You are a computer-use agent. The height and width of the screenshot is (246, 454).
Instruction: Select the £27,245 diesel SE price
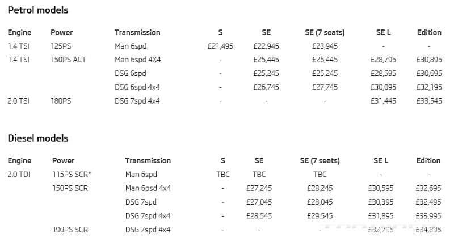259,188
